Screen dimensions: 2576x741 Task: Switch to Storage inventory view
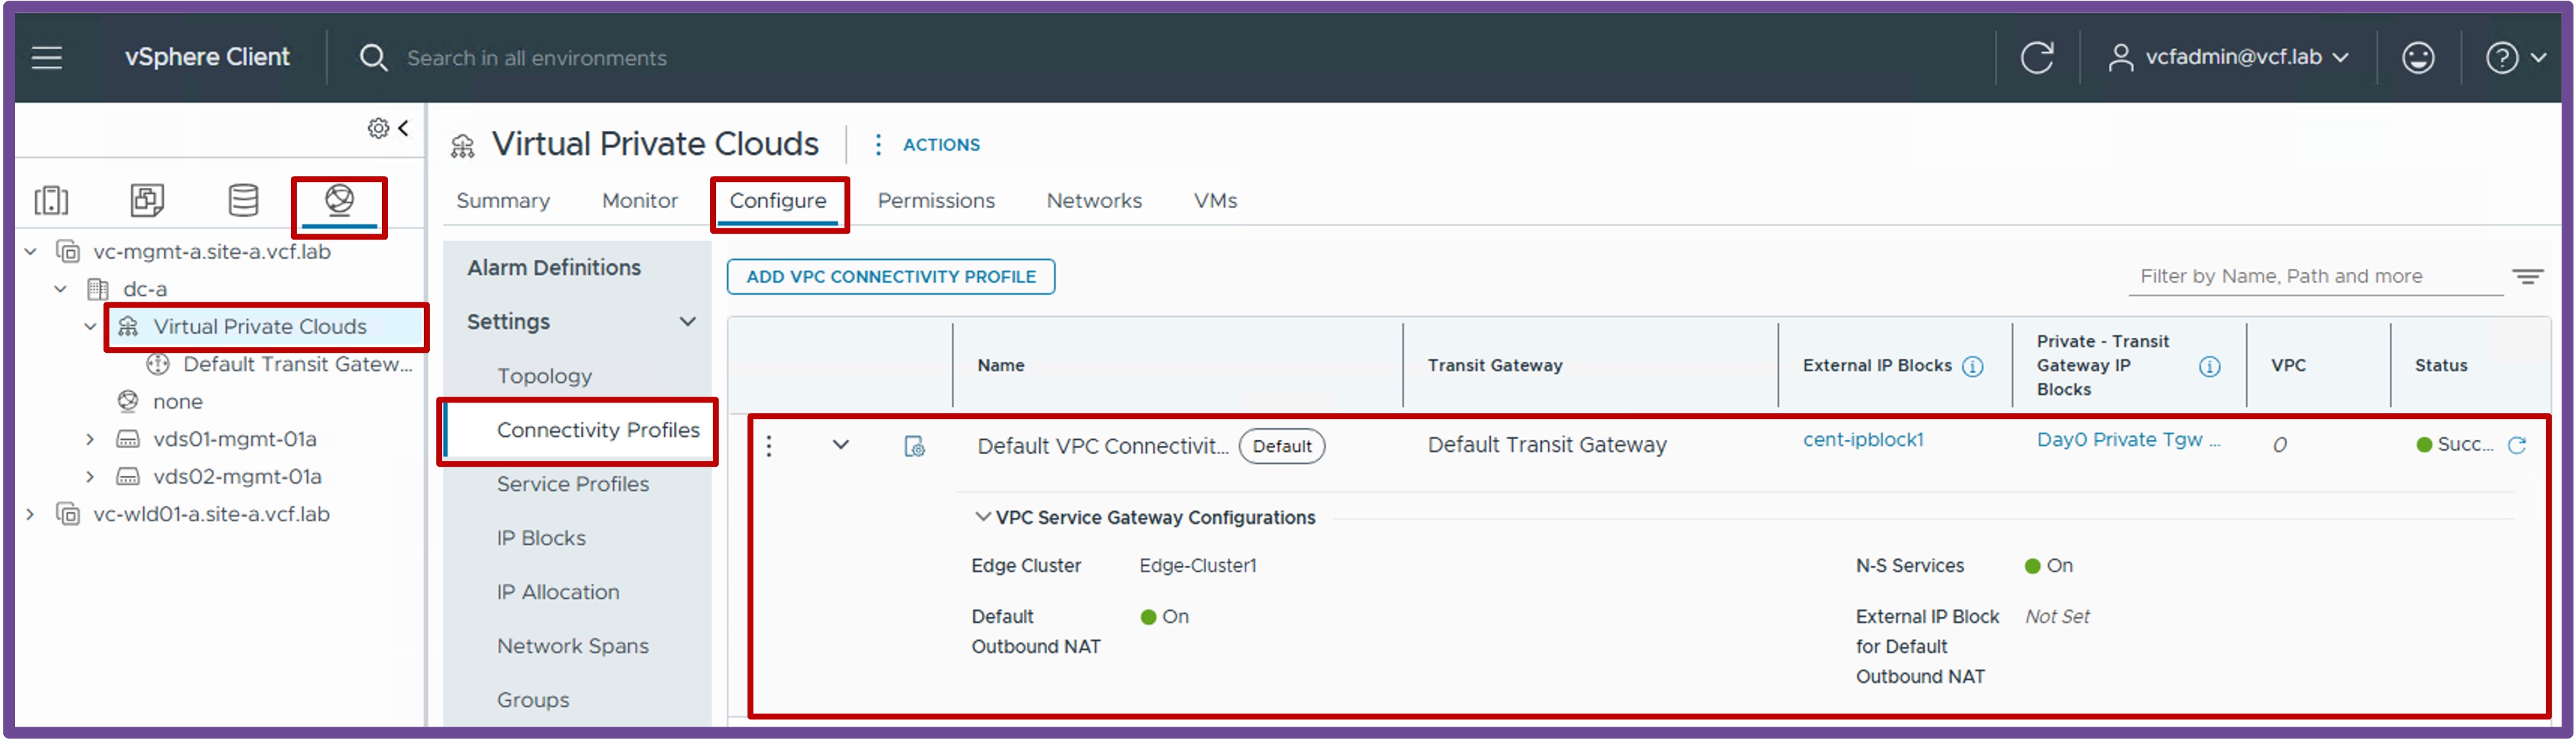pos(243,201)
